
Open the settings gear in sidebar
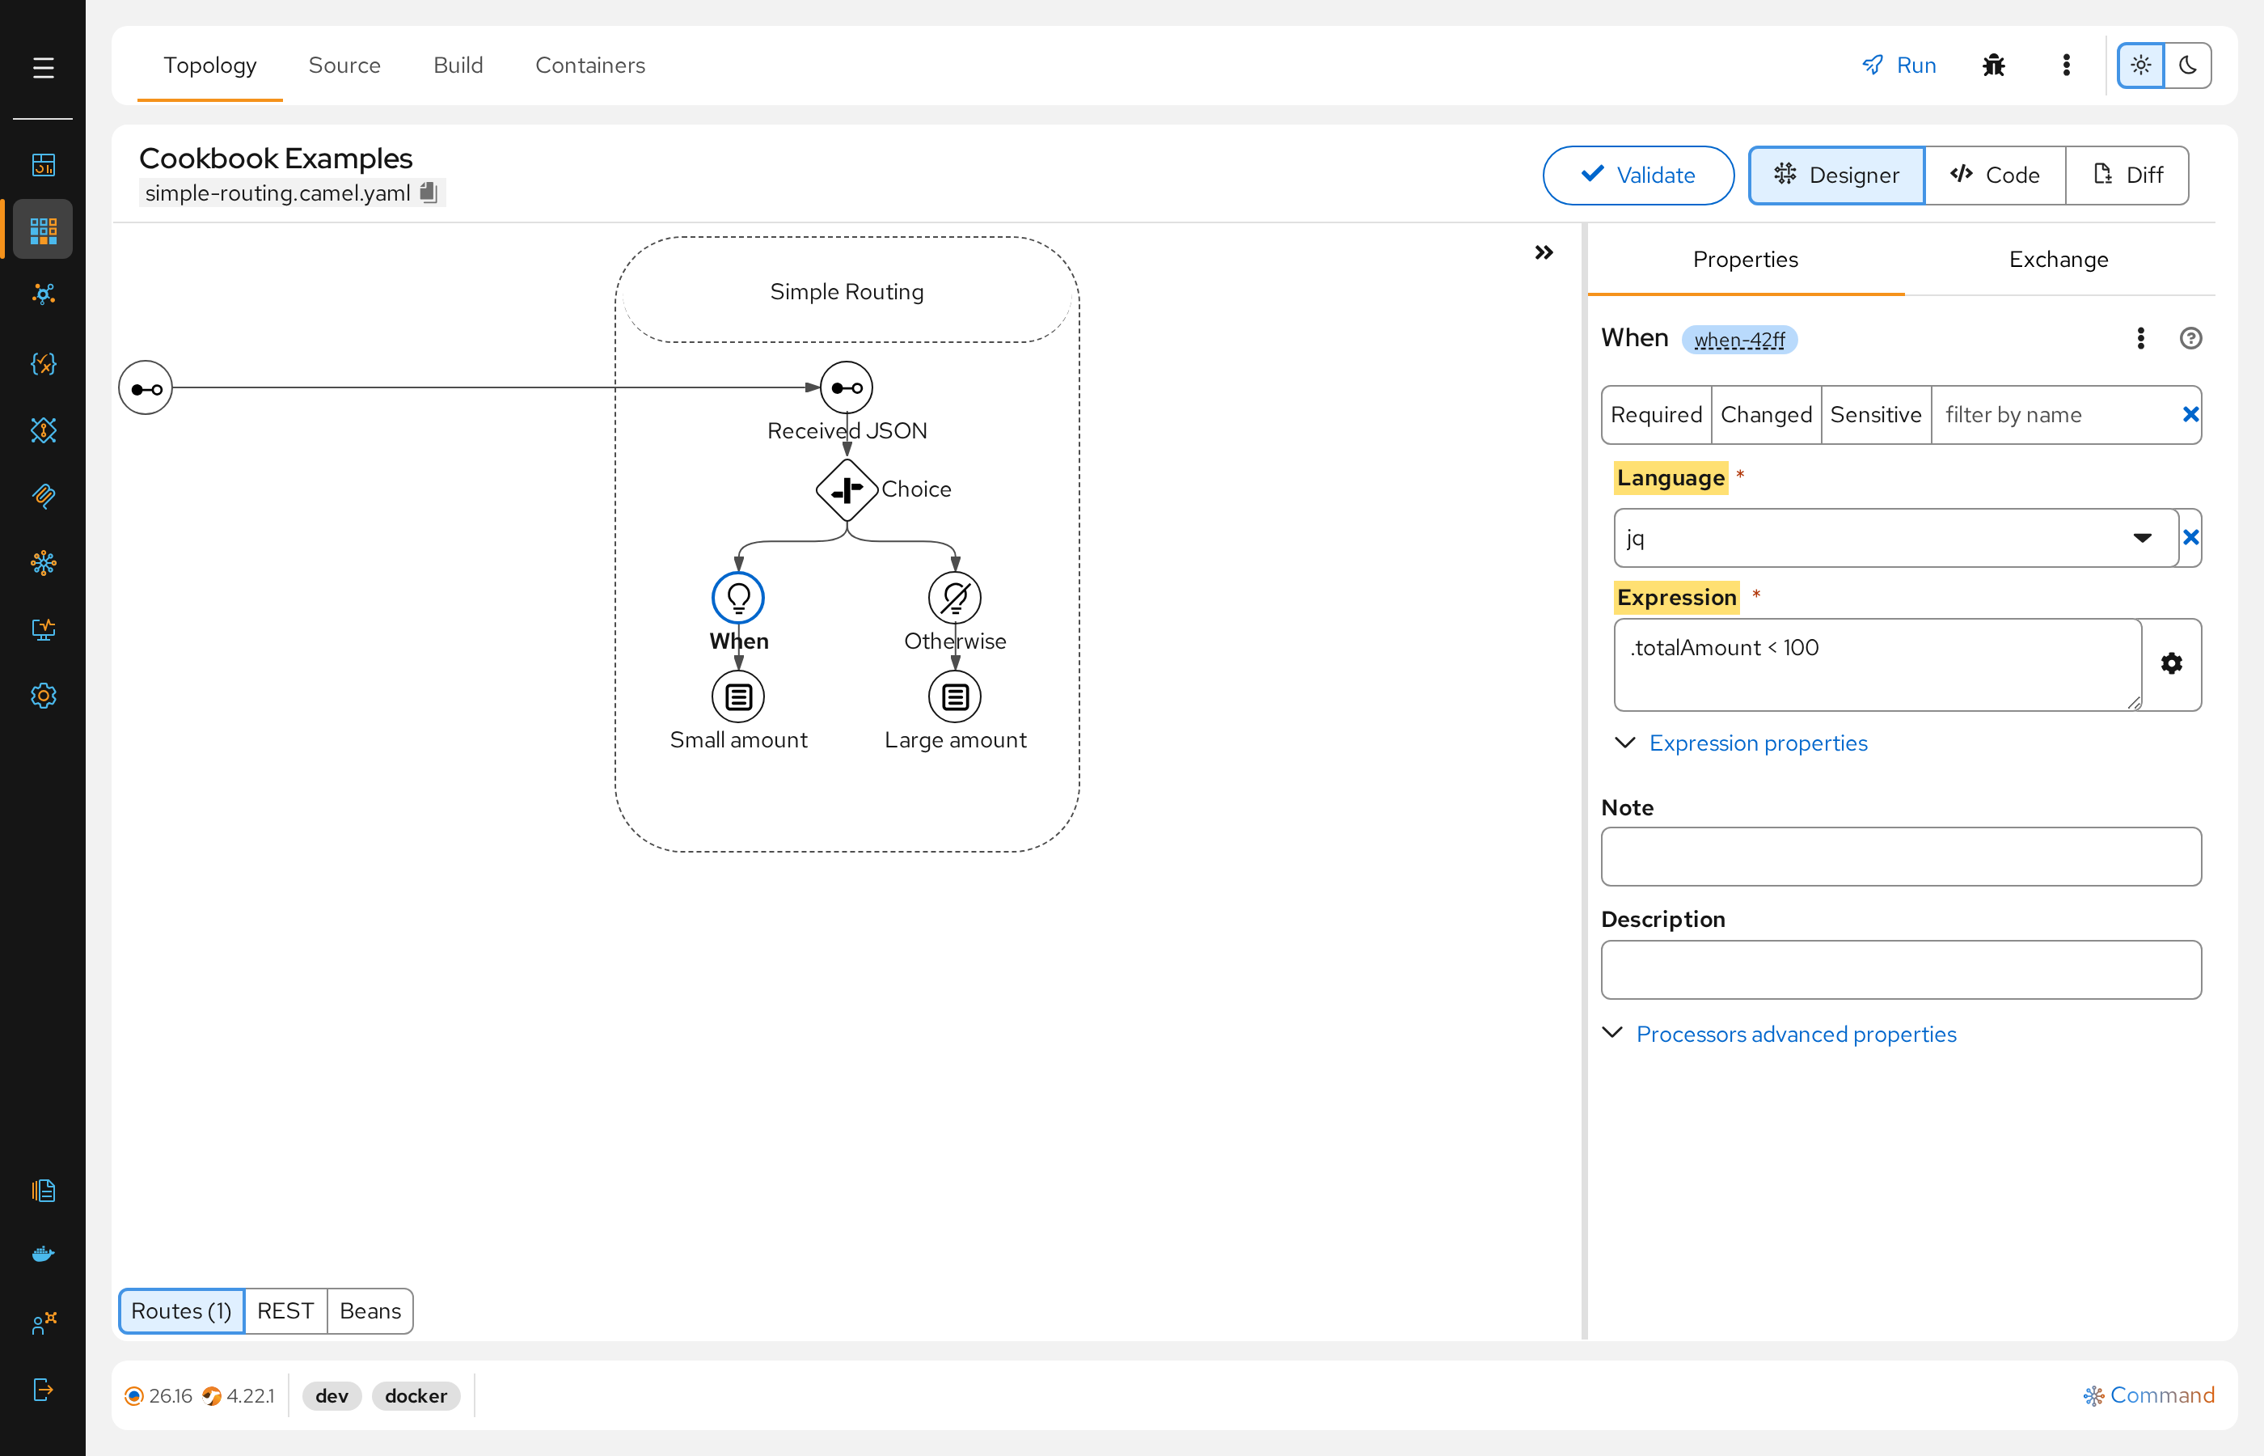coord(43,696)
